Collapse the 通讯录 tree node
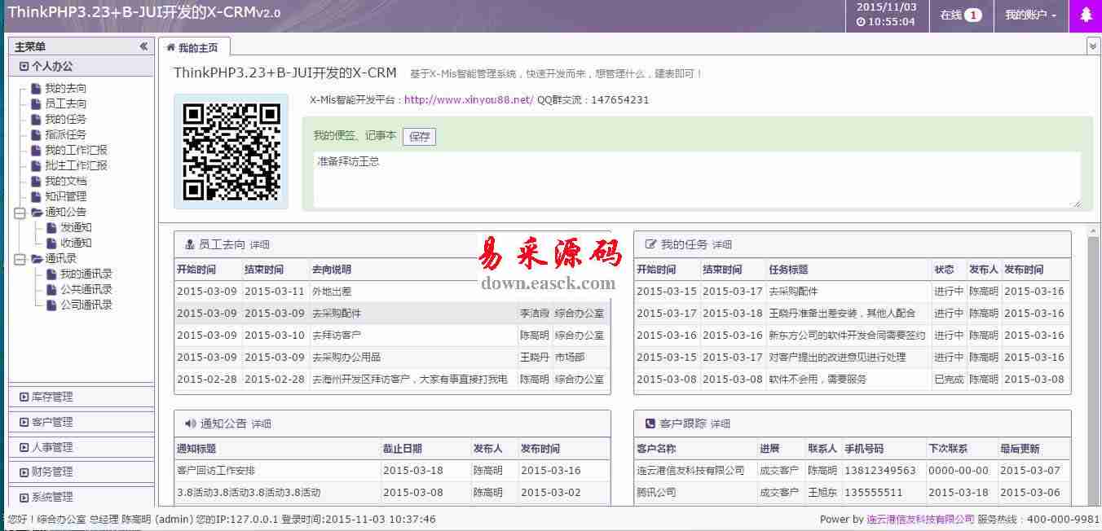1102x531 pixels. pyautogui.click(x=20, y=259)
